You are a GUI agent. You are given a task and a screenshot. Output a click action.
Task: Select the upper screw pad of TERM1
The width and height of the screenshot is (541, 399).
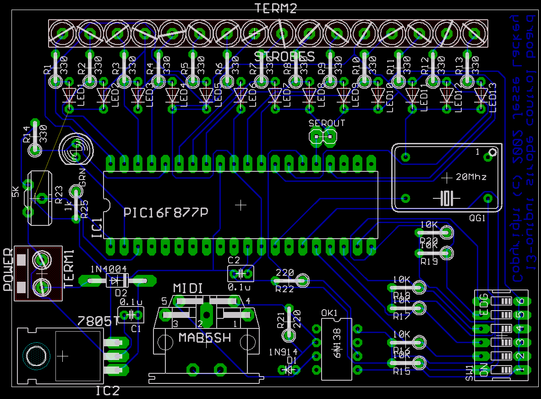coord(42,259)
